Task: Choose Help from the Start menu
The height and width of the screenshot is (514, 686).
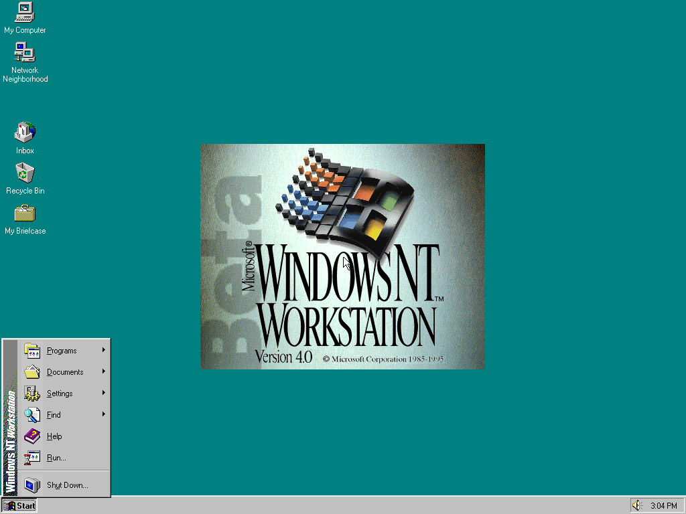Action: (64, 436)
